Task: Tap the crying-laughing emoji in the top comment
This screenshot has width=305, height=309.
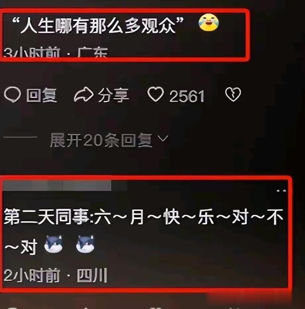Action: [x=209, y=23]
